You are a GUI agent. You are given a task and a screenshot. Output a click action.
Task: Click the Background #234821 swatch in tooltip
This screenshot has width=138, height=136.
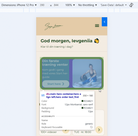pos(82,108)
